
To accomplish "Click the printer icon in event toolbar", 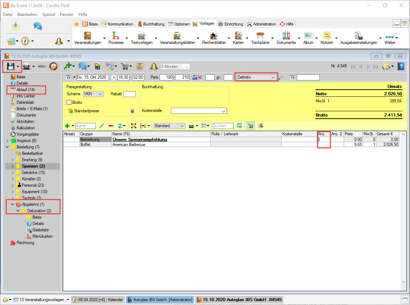I will 27,66.
